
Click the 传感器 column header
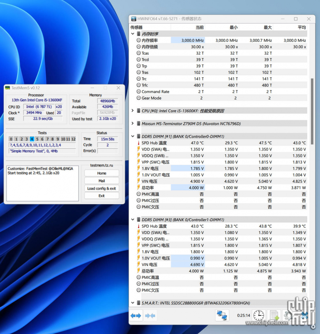point(150,27)
